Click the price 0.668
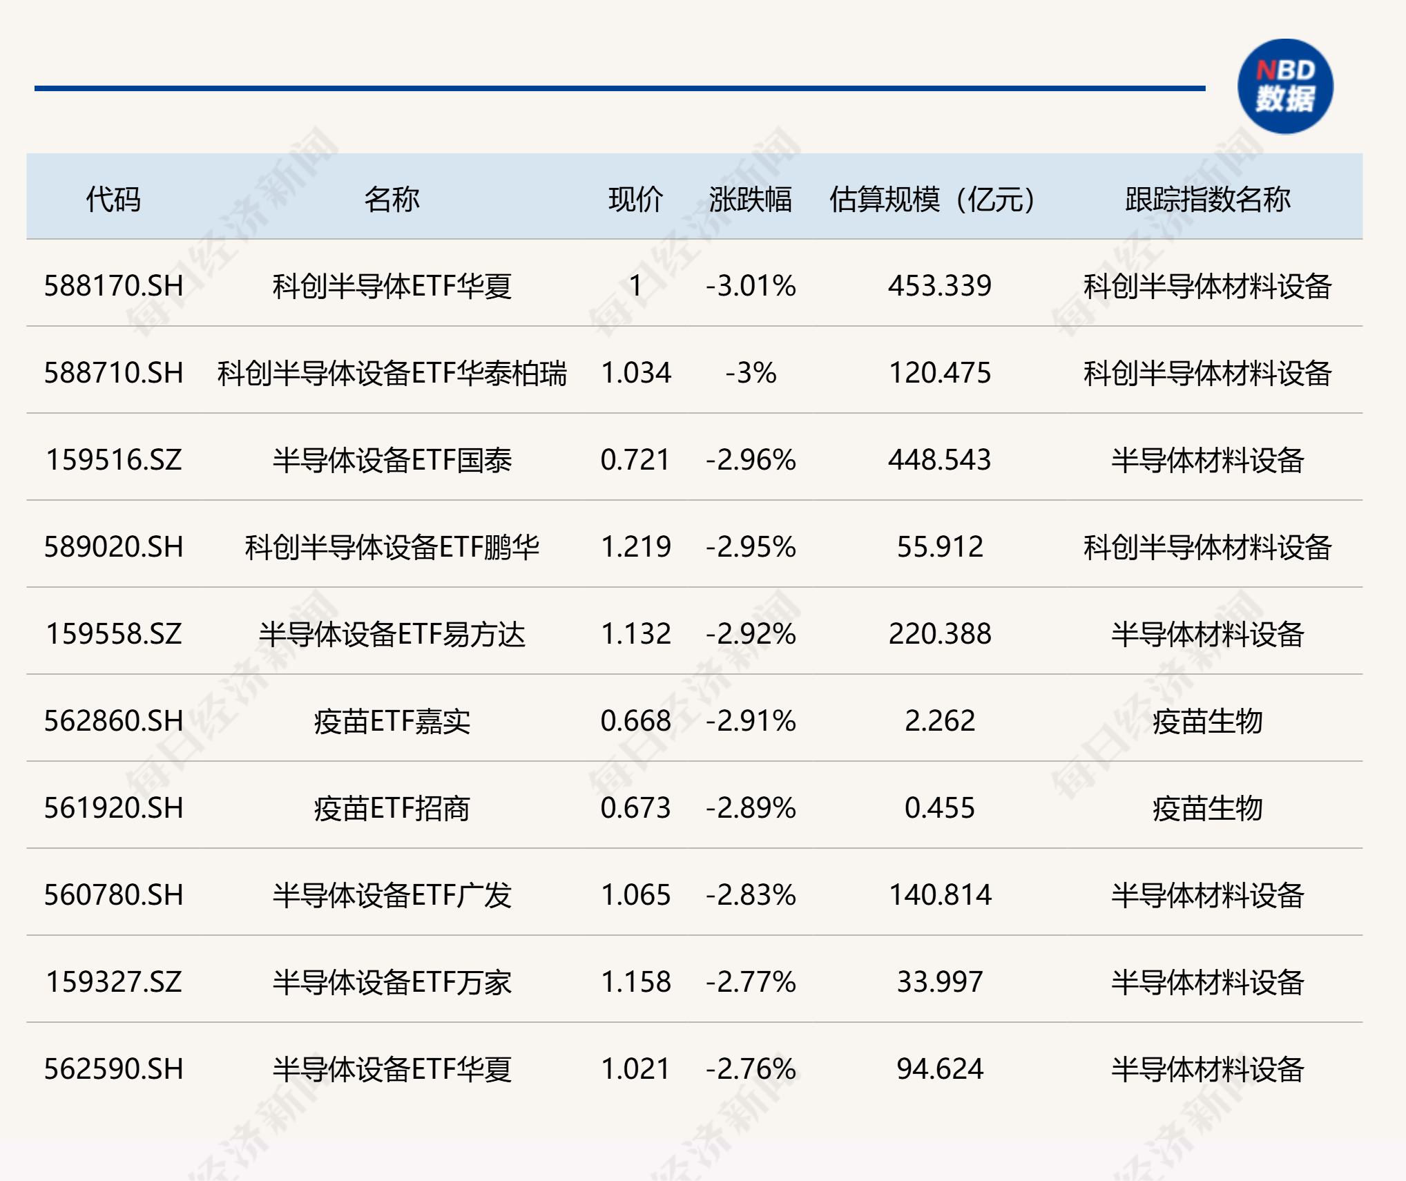This screenshot has height=1181, width=1406. coord(636,721)
